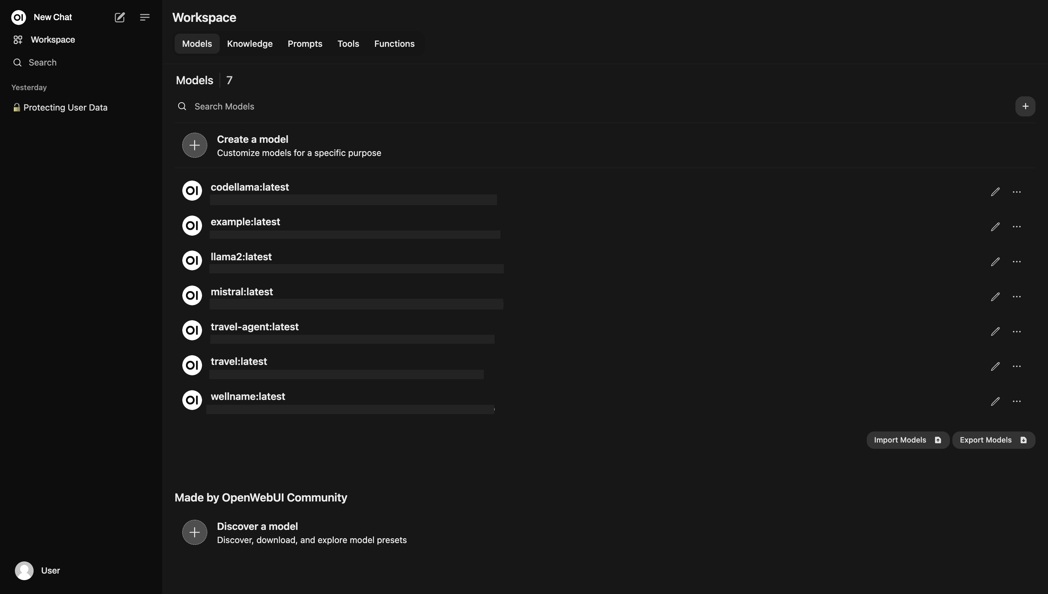
Task: Open more options for llama2:latest
Action: [x=1016, y=262]
